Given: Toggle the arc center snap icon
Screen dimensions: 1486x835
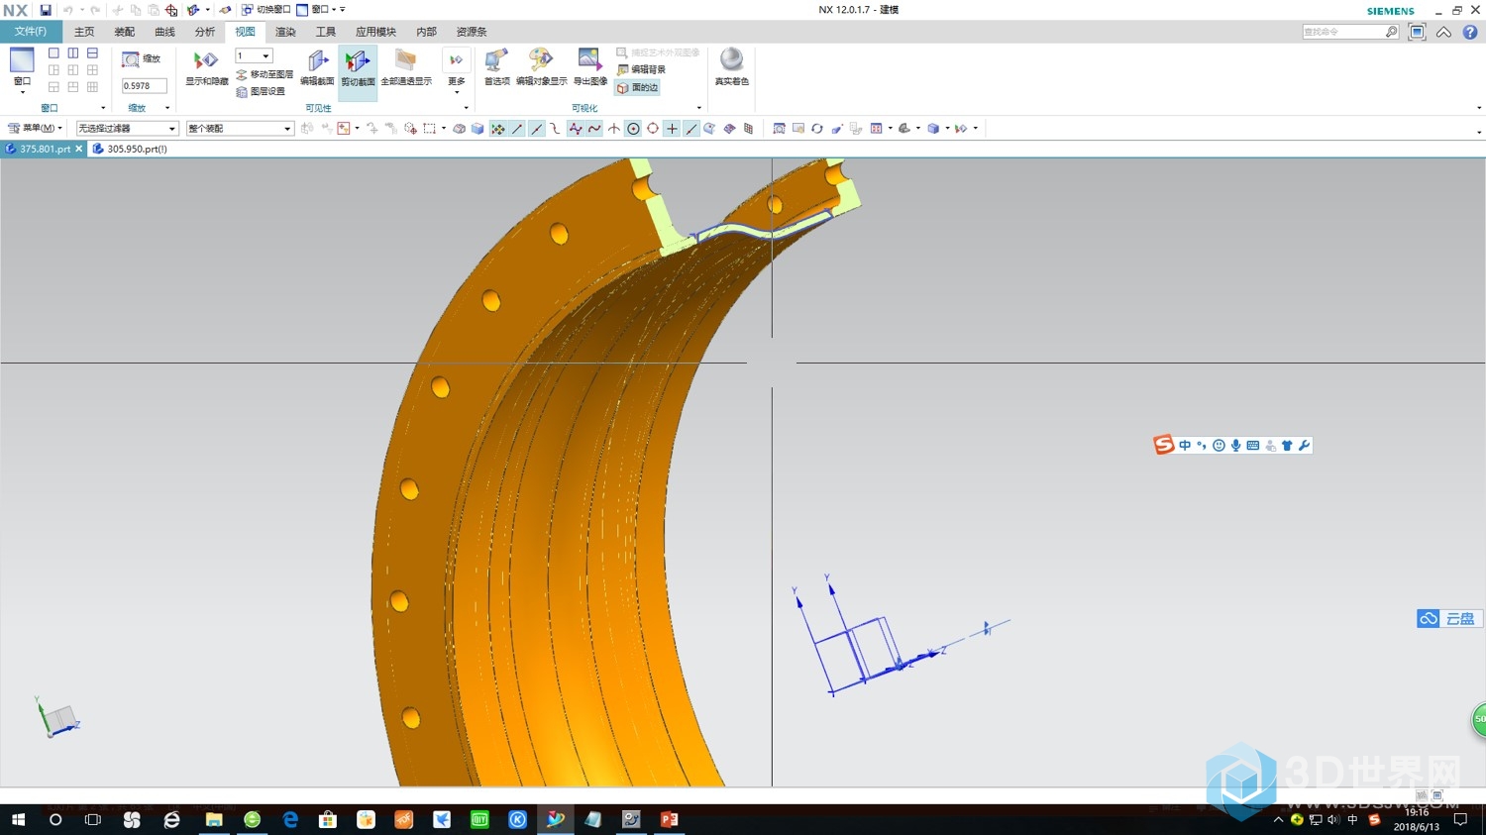Looking at the screenshot, I should pyautogui.click(x=633, y=129).
